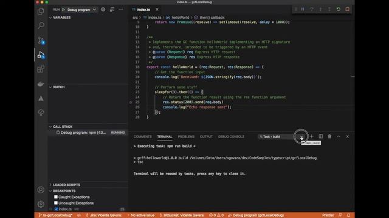Toggle the breakpoint marker on line 25
This screenshot has width=389, height=218.
131,102
